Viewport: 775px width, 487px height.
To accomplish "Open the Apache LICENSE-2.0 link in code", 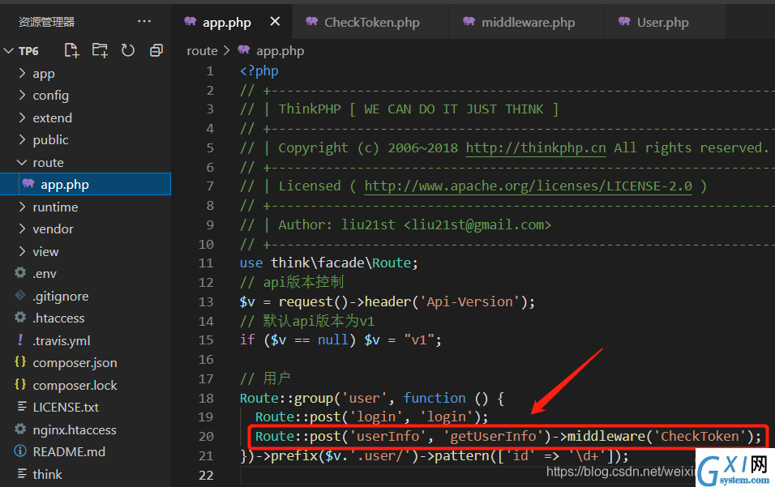I will click(x=528, y=186).
